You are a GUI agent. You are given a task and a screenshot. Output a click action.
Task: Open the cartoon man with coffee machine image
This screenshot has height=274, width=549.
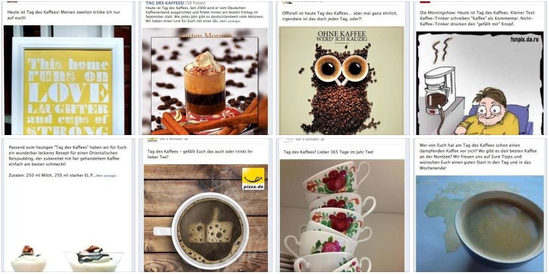tap(475, 83)
